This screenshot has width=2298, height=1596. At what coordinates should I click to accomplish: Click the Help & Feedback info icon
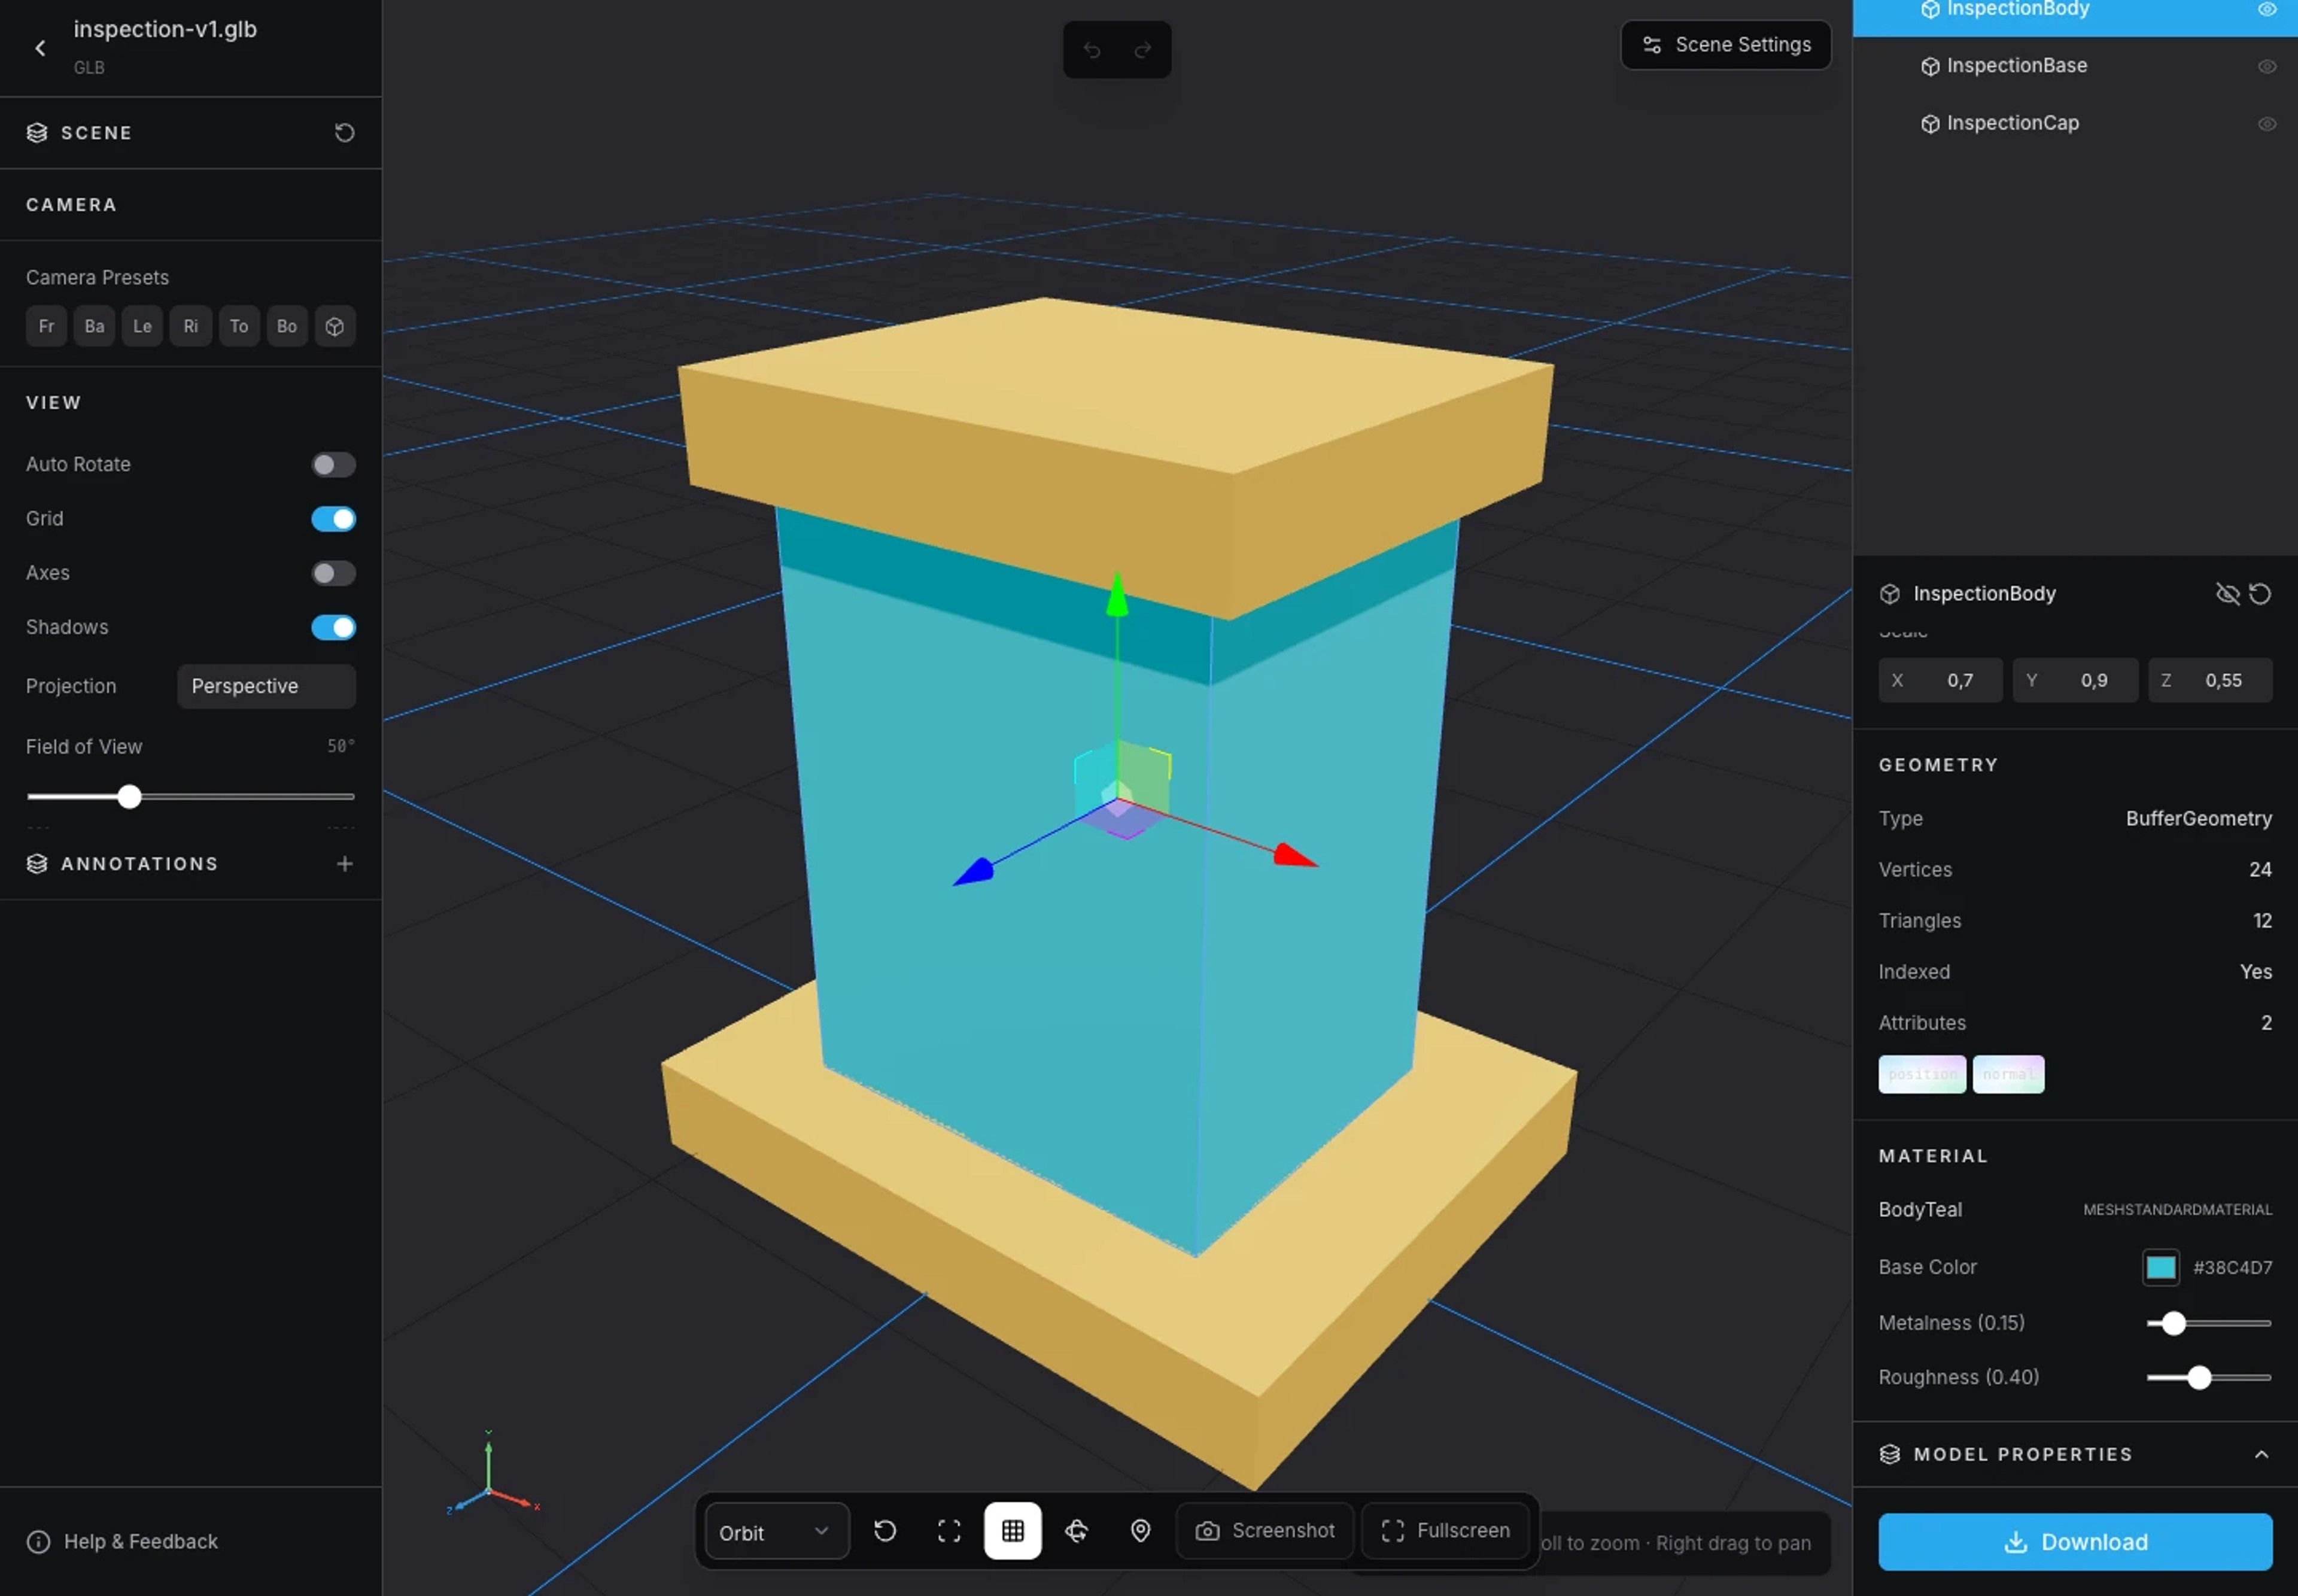[x=38, y=1541]
